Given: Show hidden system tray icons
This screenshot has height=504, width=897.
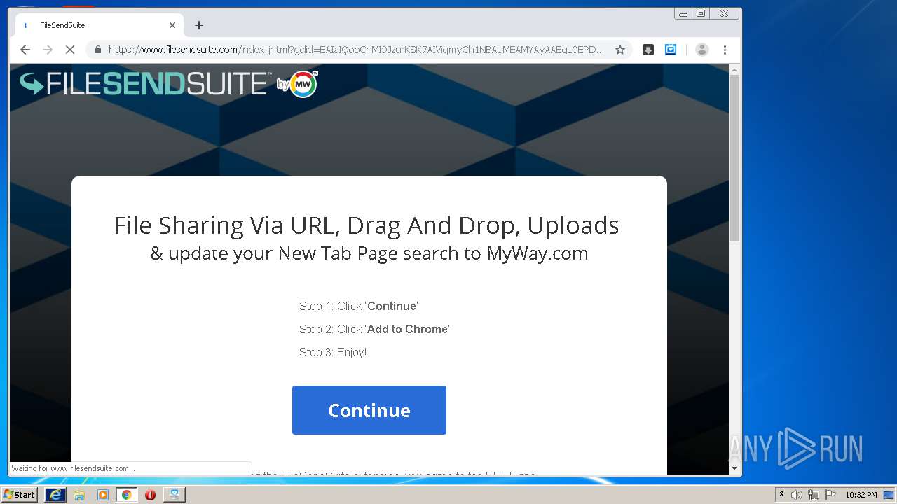Looking at the screenshot, I should point(781,494).
